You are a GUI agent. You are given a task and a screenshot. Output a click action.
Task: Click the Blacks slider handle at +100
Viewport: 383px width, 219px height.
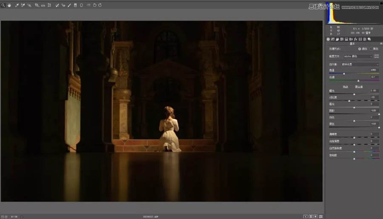(x=379, y=128)
